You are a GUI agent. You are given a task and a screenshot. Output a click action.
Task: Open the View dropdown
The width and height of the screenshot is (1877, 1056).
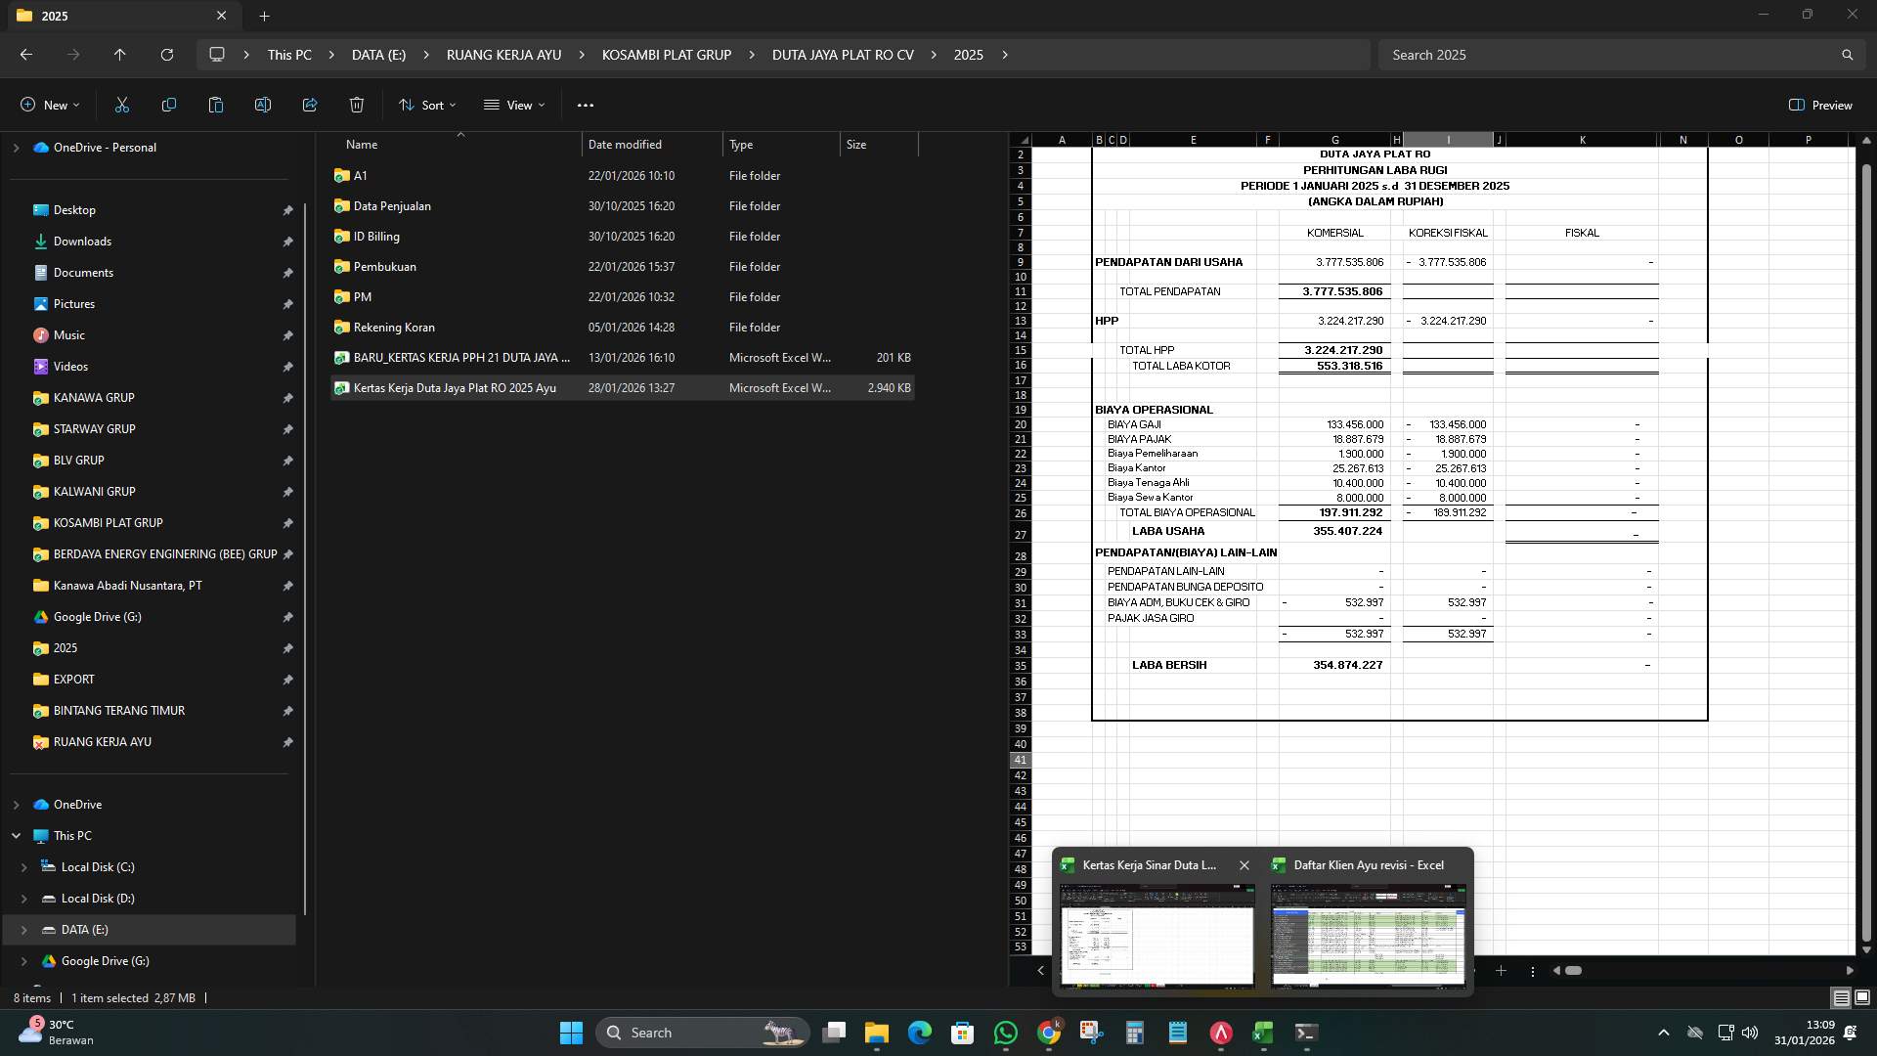[513, 105]
